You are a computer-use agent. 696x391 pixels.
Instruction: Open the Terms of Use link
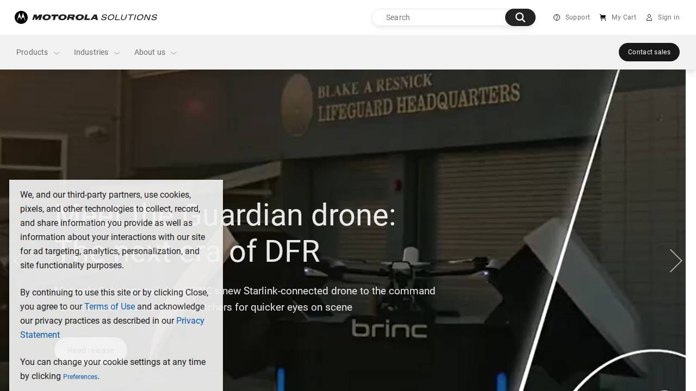[109, 307]
